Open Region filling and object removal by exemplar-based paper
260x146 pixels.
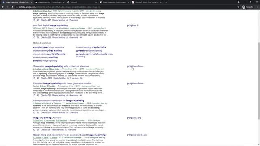coord(69,135)
